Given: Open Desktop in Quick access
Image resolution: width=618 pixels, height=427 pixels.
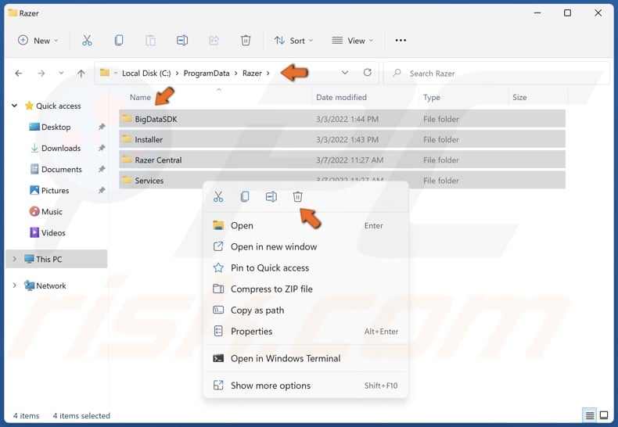Looking at the screenshot, I should pos(56,127).
